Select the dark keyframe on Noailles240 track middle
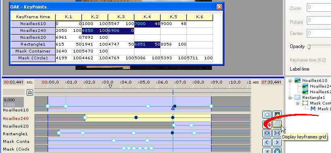The width and height of the screenshot is (331, 153). tap(136, 117)
